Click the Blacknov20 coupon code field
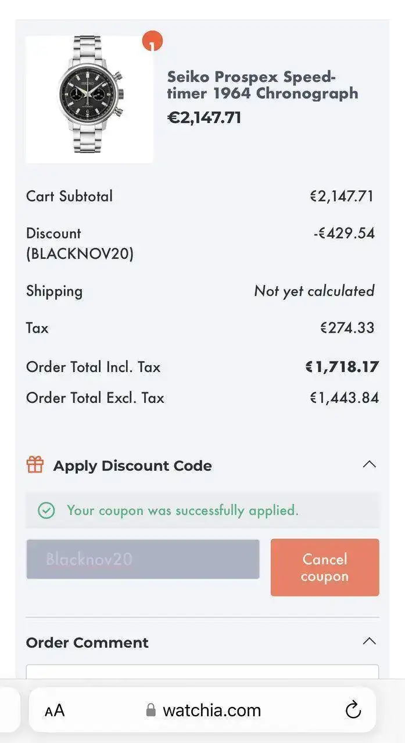This screenshot has width=405, height=743. [142, 559]
